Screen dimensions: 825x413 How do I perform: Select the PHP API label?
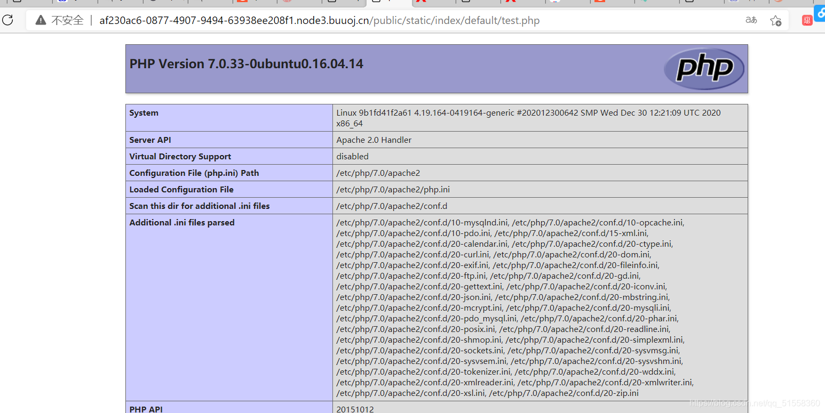coord(146,410)
